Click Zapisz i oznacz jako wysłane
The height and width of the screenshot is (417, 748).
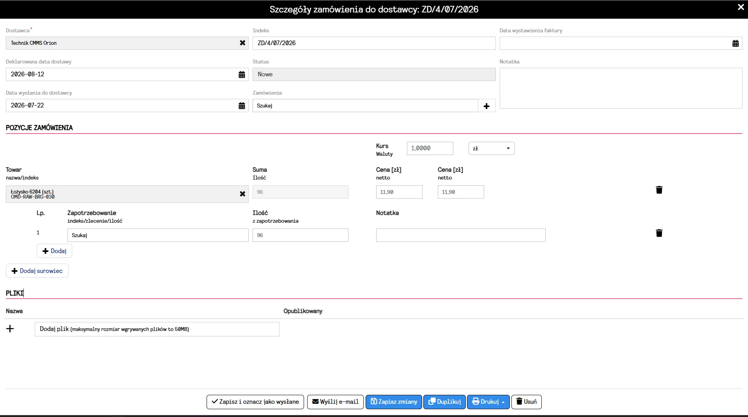click(255, 402)
